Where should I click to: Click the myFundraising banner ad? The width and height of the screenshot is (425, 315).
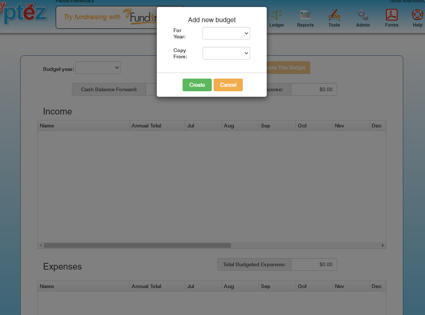[107, 17]
